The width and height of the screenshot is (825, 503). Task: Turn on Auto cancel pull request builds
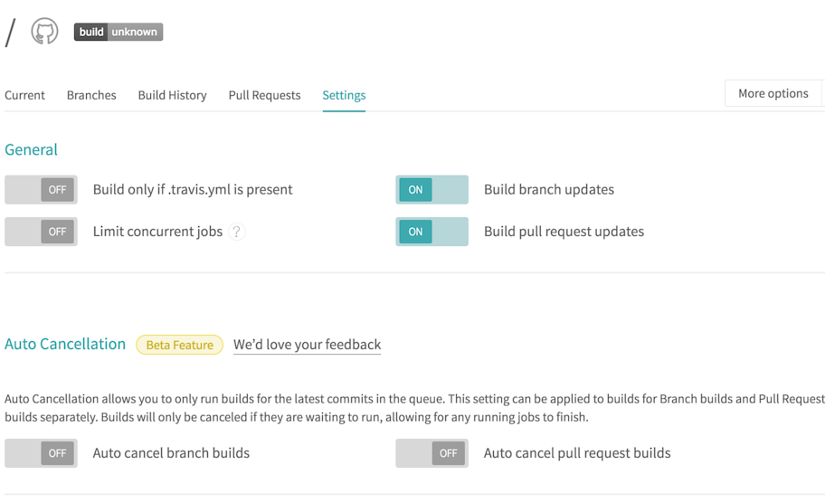pyautogui.click(x=431, y=453)
